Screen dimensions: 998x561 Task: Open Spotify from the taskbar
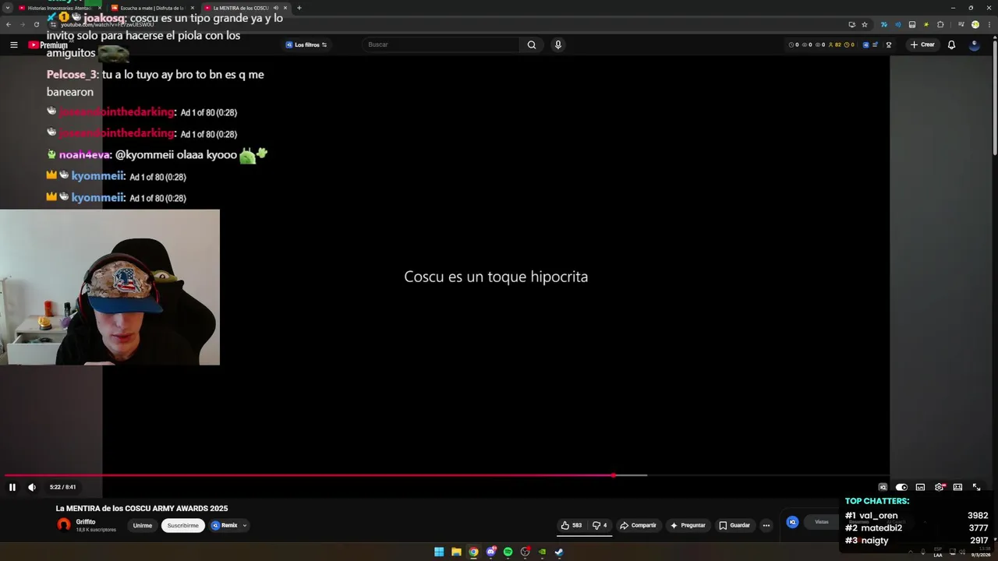click(x=508, y=552)
